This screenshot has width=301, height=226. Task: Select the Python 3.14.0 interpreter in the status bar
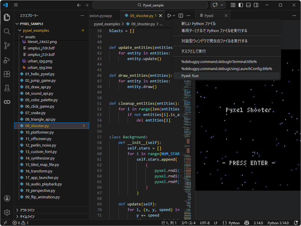tap(278, 223)
